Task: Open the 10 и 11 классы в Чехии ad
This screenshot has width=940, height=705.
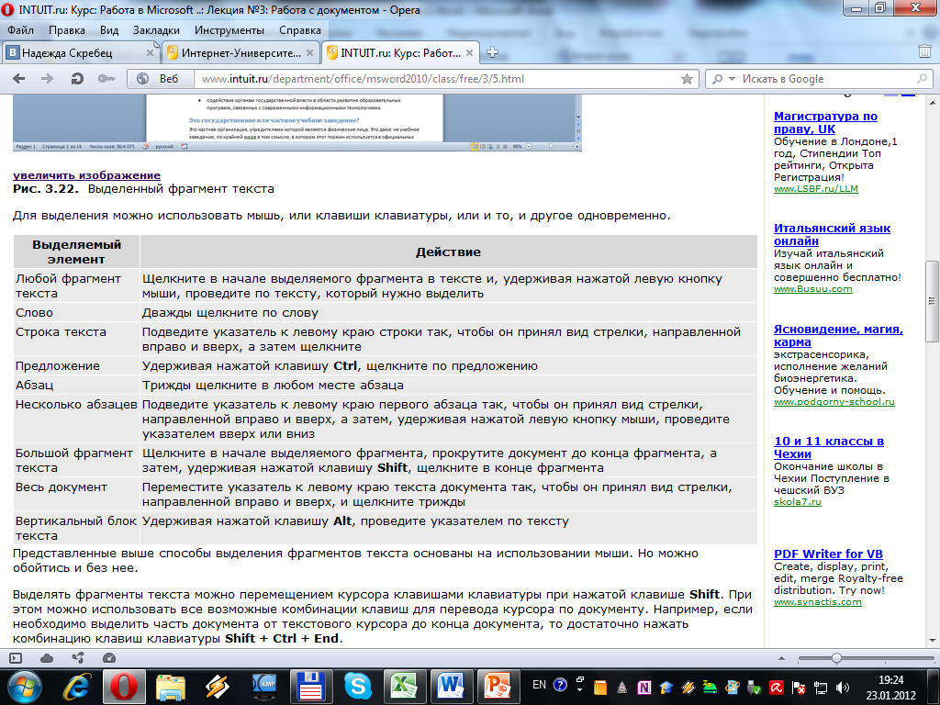Action: click(829, 447)
